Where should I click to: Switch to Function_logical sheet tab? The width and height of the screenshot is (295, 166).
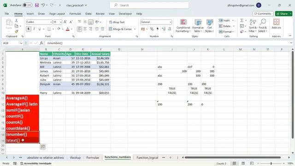point(147,158)
